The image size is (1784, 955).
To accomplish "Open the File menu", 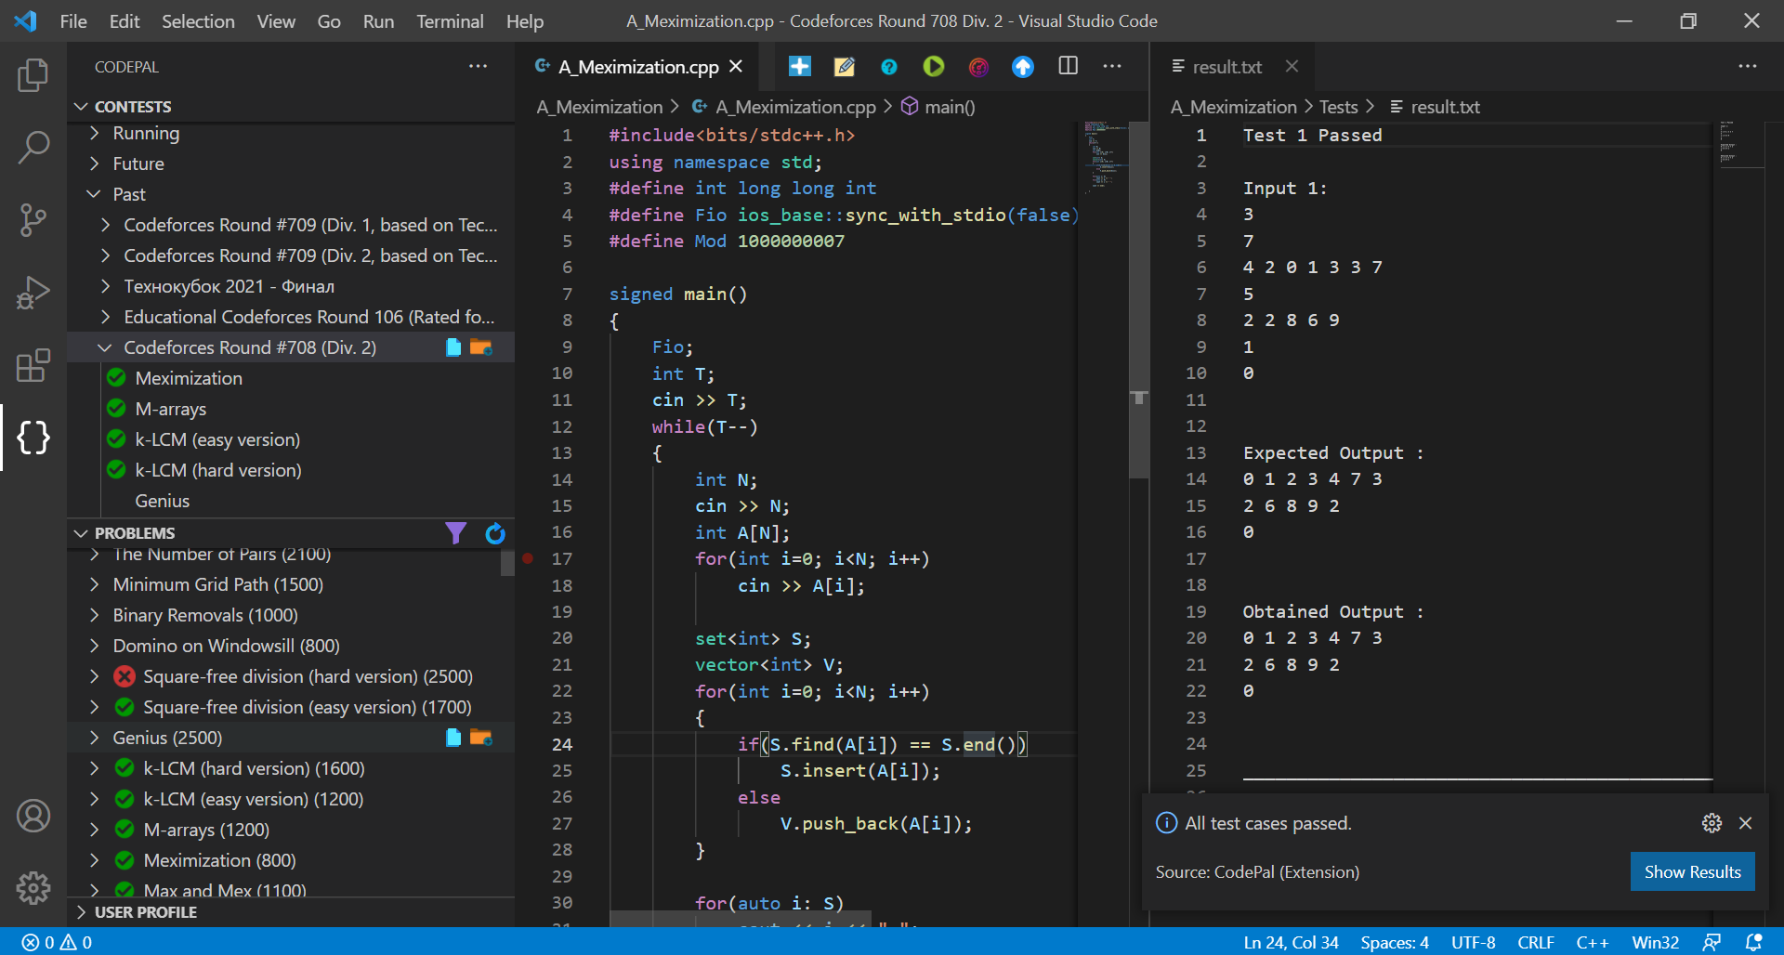I will coord(73,20).
